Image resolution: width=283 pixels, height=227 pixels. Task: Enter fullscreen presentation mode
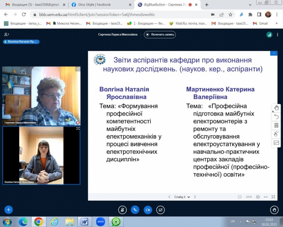point(273,197)
